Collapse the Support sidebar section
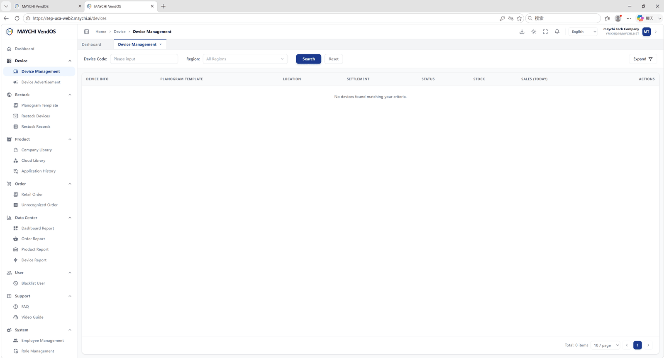 [x=39, y=296]
